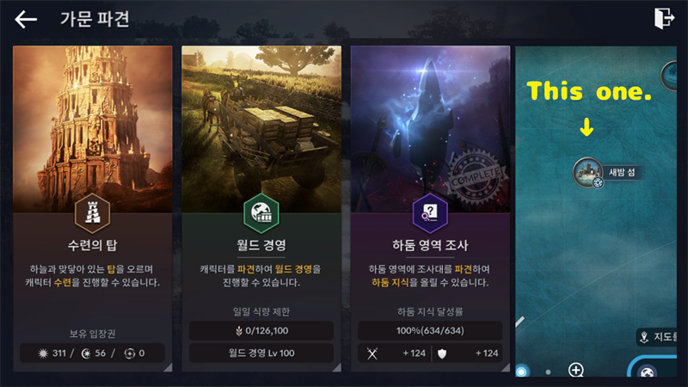688x387 pixels.
Task: Tap the glowing circle icon at the map's bottom left
Action: (522, 372)
